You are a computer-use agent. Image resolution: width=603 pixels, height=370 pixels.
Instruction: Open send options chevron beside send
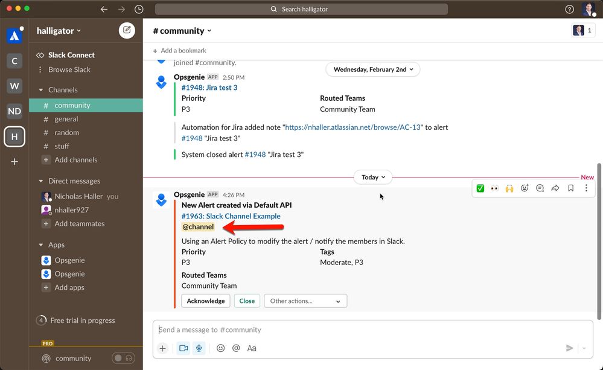[584, 348]
